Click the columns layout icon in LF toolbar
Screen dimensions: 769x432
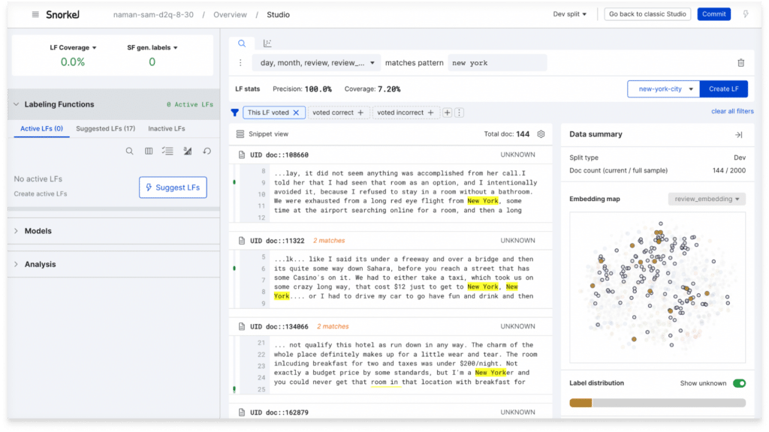(149, 151)
